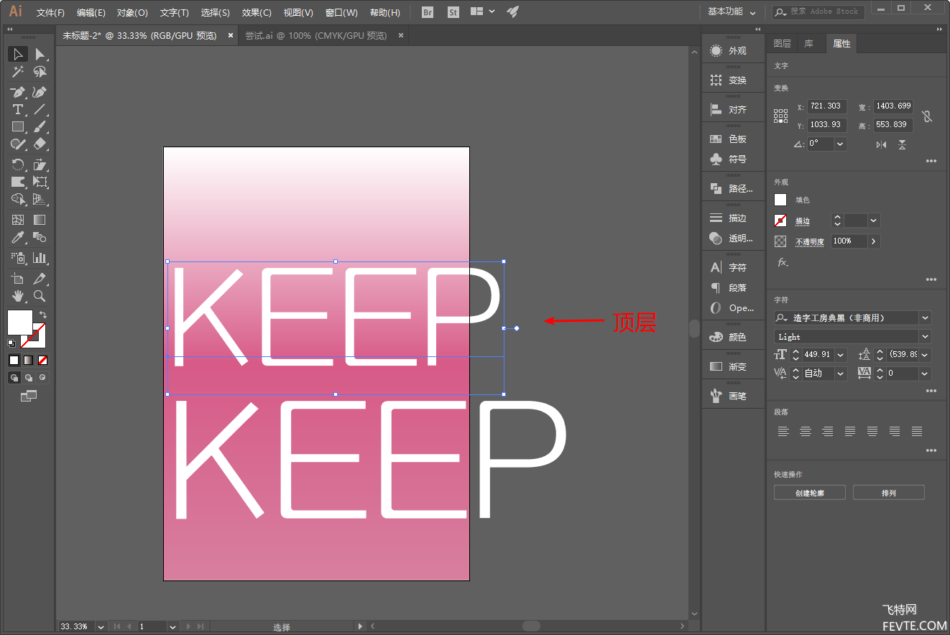Select the Direct Selection tool
Screen dimensions: 950x635
click(x=40, y=54)
